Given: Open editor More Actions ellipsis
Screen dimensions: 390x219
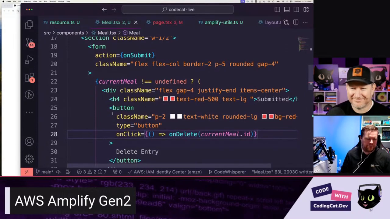Looking at the screenshot, I should [305, 22].
